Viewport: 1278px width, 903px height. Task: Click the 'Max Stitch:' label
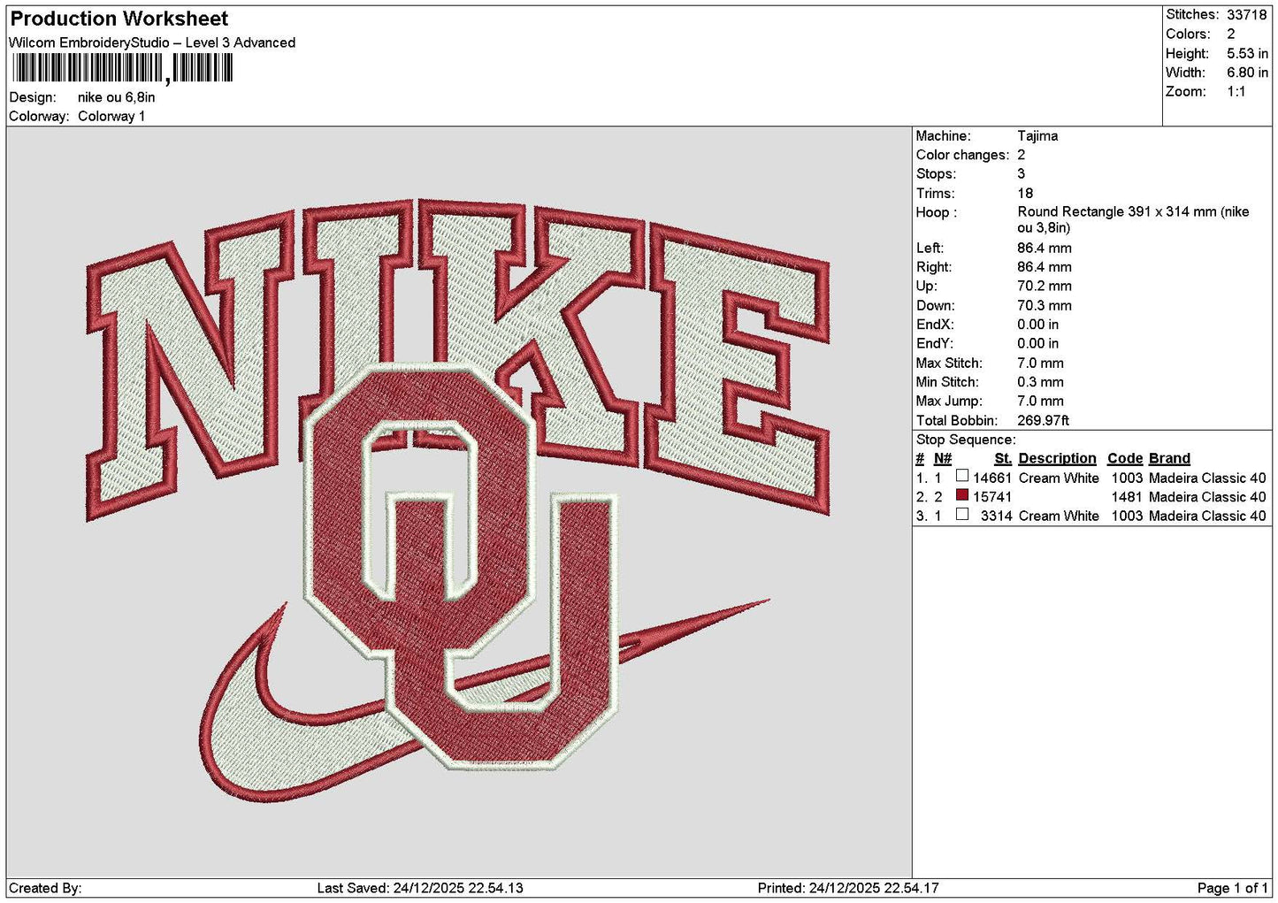pos(949,363)
